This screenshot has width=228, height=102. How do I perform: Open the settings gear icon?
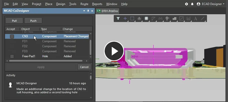186,4
